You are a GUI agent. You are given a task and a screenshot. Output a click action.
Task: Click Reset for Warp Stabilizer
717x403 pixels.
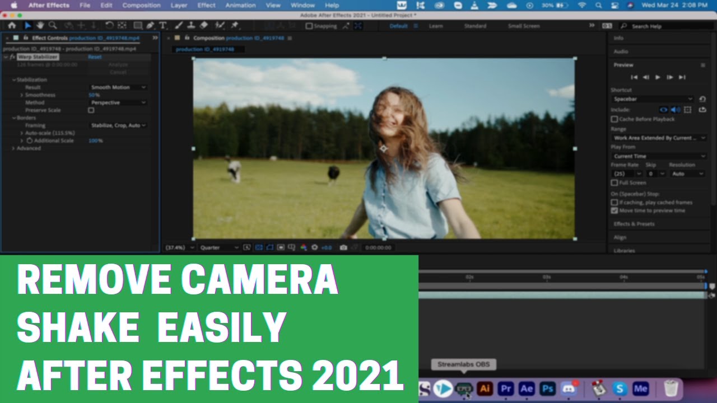95,57
